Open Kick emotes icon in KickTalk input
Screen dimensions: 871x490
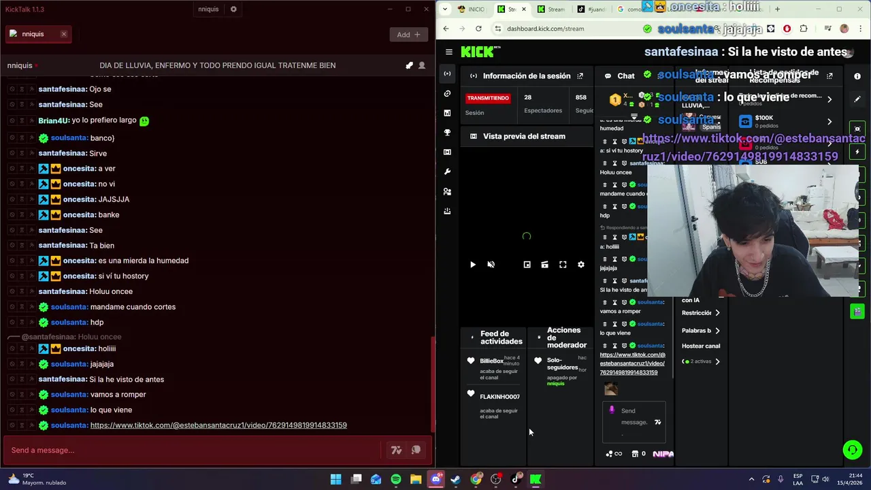coord(416,450)
